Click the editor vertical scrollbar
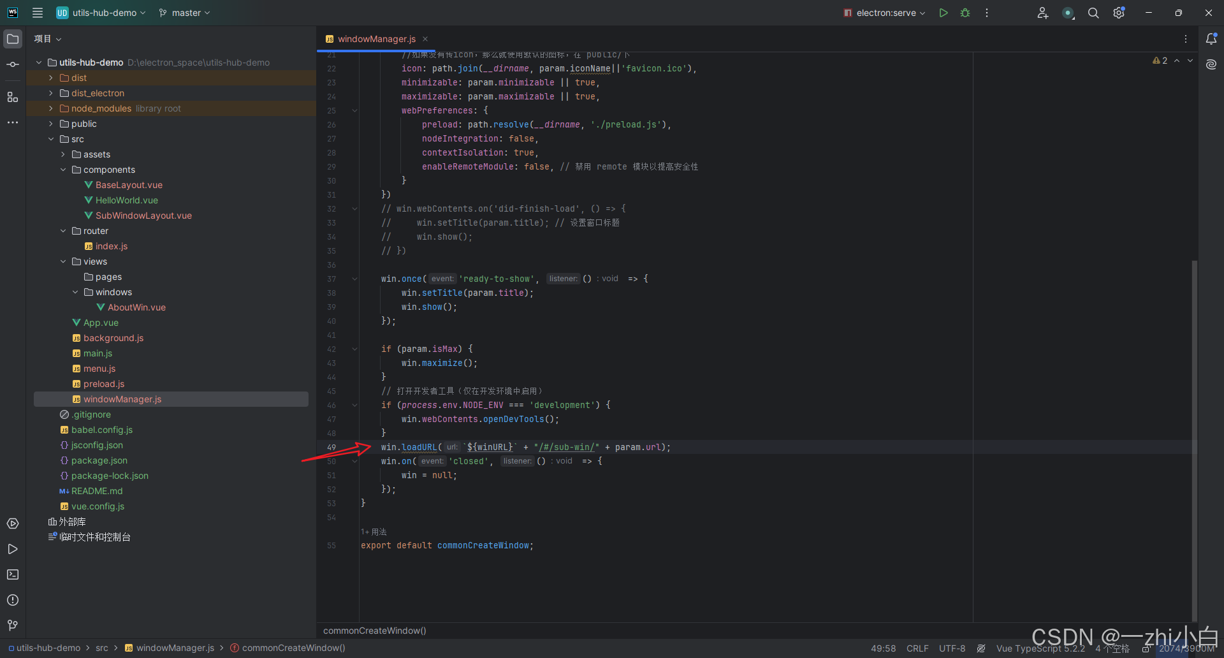 (1195, 440)
